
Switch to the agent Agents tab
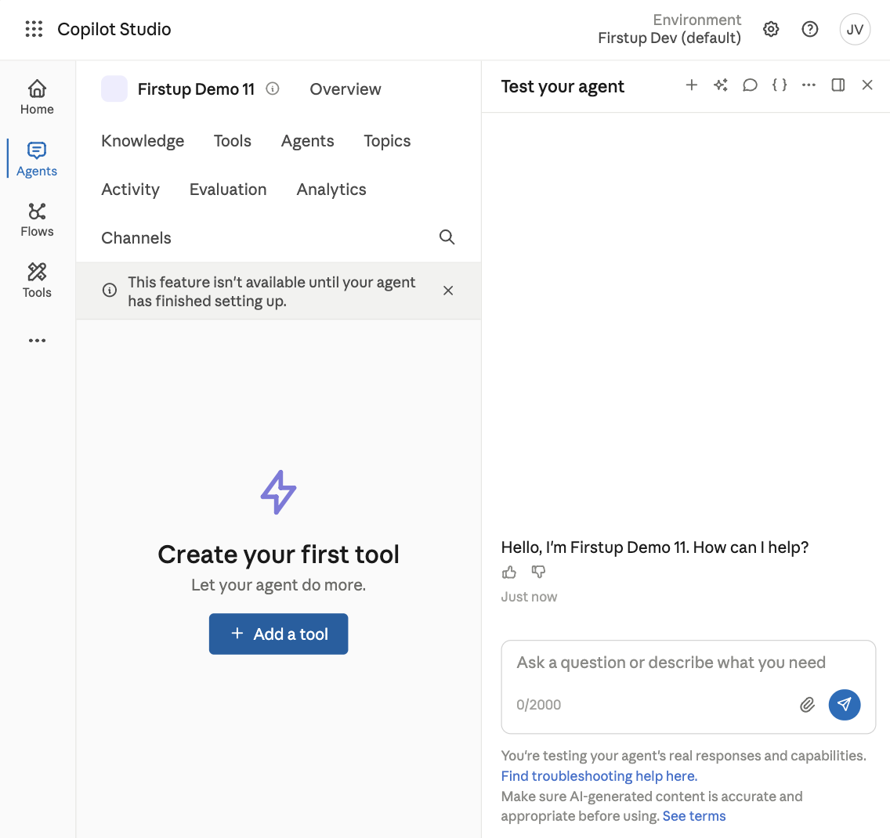308,141
